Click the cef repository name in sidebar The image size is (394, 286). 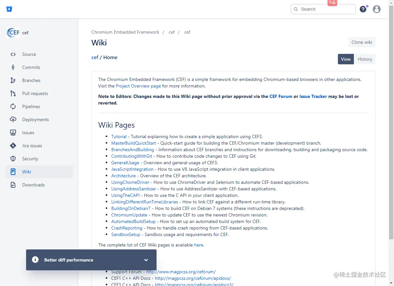coord(25,33)
